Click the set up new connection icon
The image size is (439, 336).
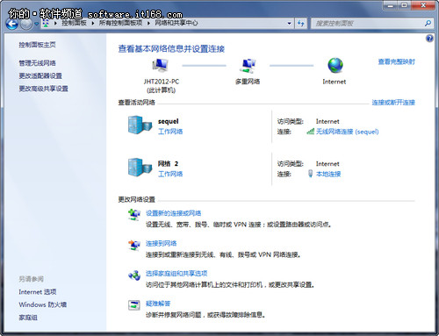point(134,215)
